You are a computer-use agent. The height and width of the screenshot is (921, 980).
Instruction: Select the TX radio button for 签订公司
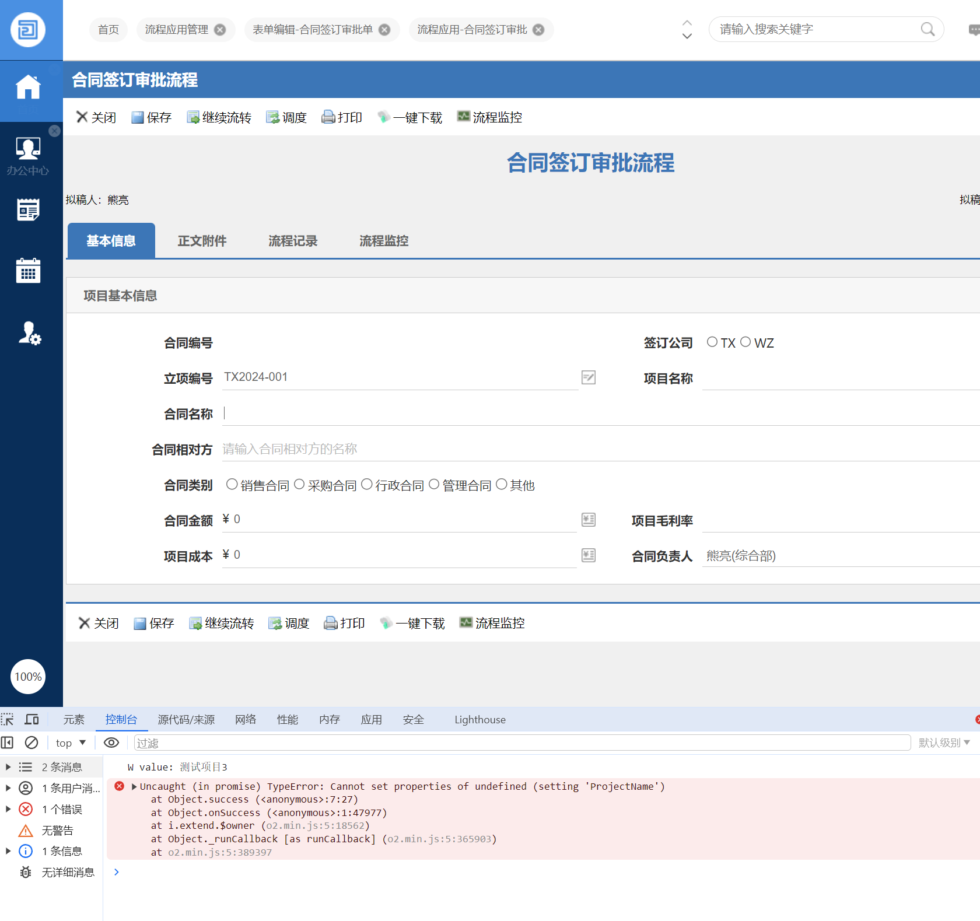tap(712, 342)
